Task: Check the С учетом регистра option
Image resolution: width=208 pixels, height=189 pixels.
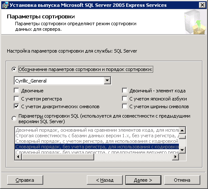Action: pos(16,98)
